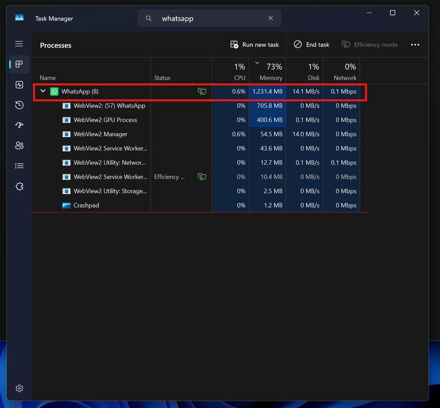
Task: Click the search magnifier icon
Action: pos(148,18)
